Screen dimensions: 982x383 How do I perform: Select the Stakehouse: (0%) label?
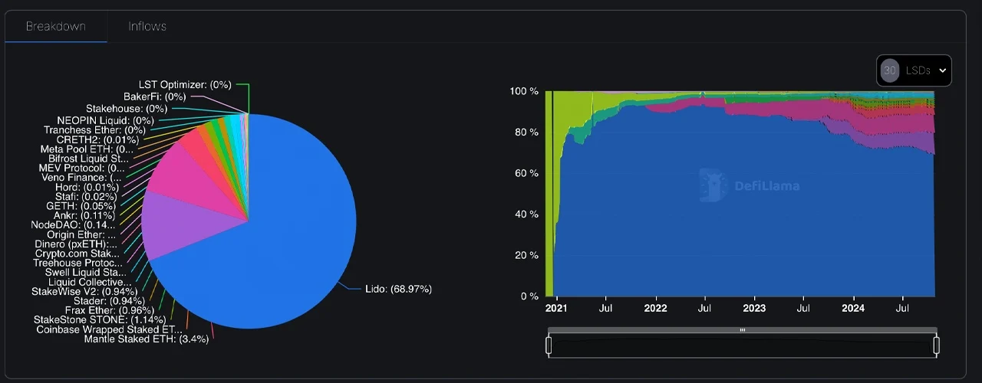pyautogui.click(x=127, y=109)
